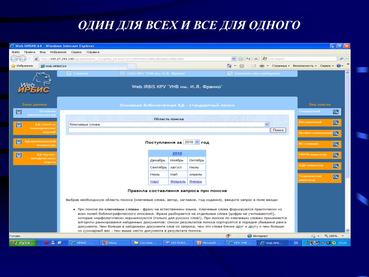The width and height of the screenshot is (369, 277).
Task: Click the Live Search magnifier button
Action: 342,59
